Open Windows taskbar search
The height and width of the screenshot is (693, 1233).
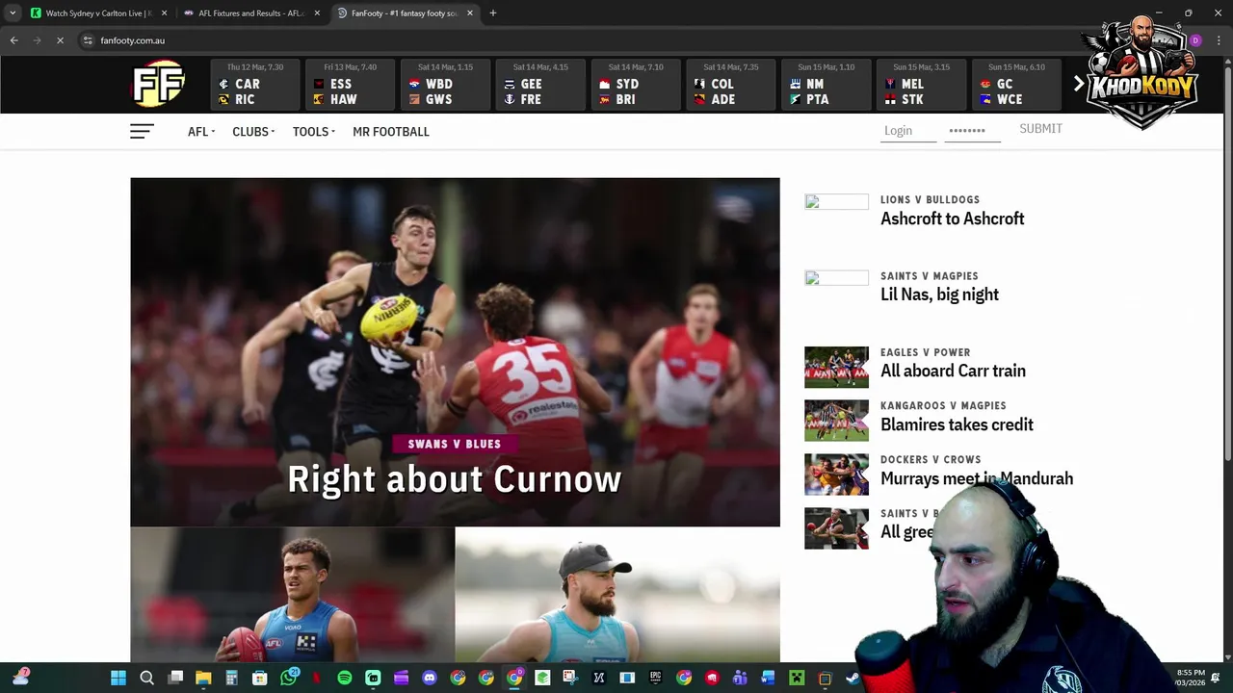pos(146,679)
